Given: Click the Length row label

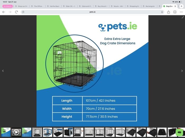Looking at the screenshot, I should tap(67, 101).
